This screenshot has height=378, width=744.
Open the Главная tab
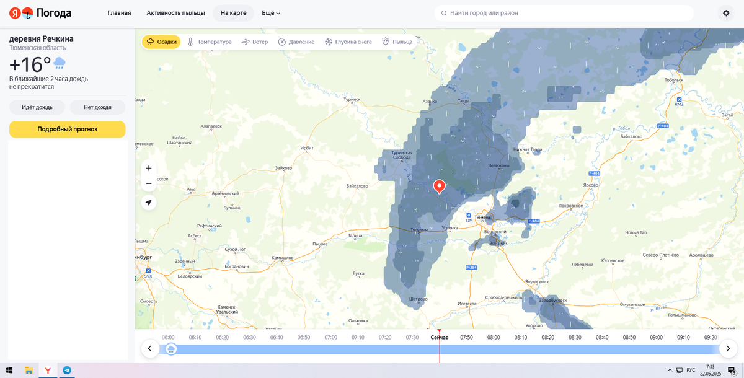119,13
